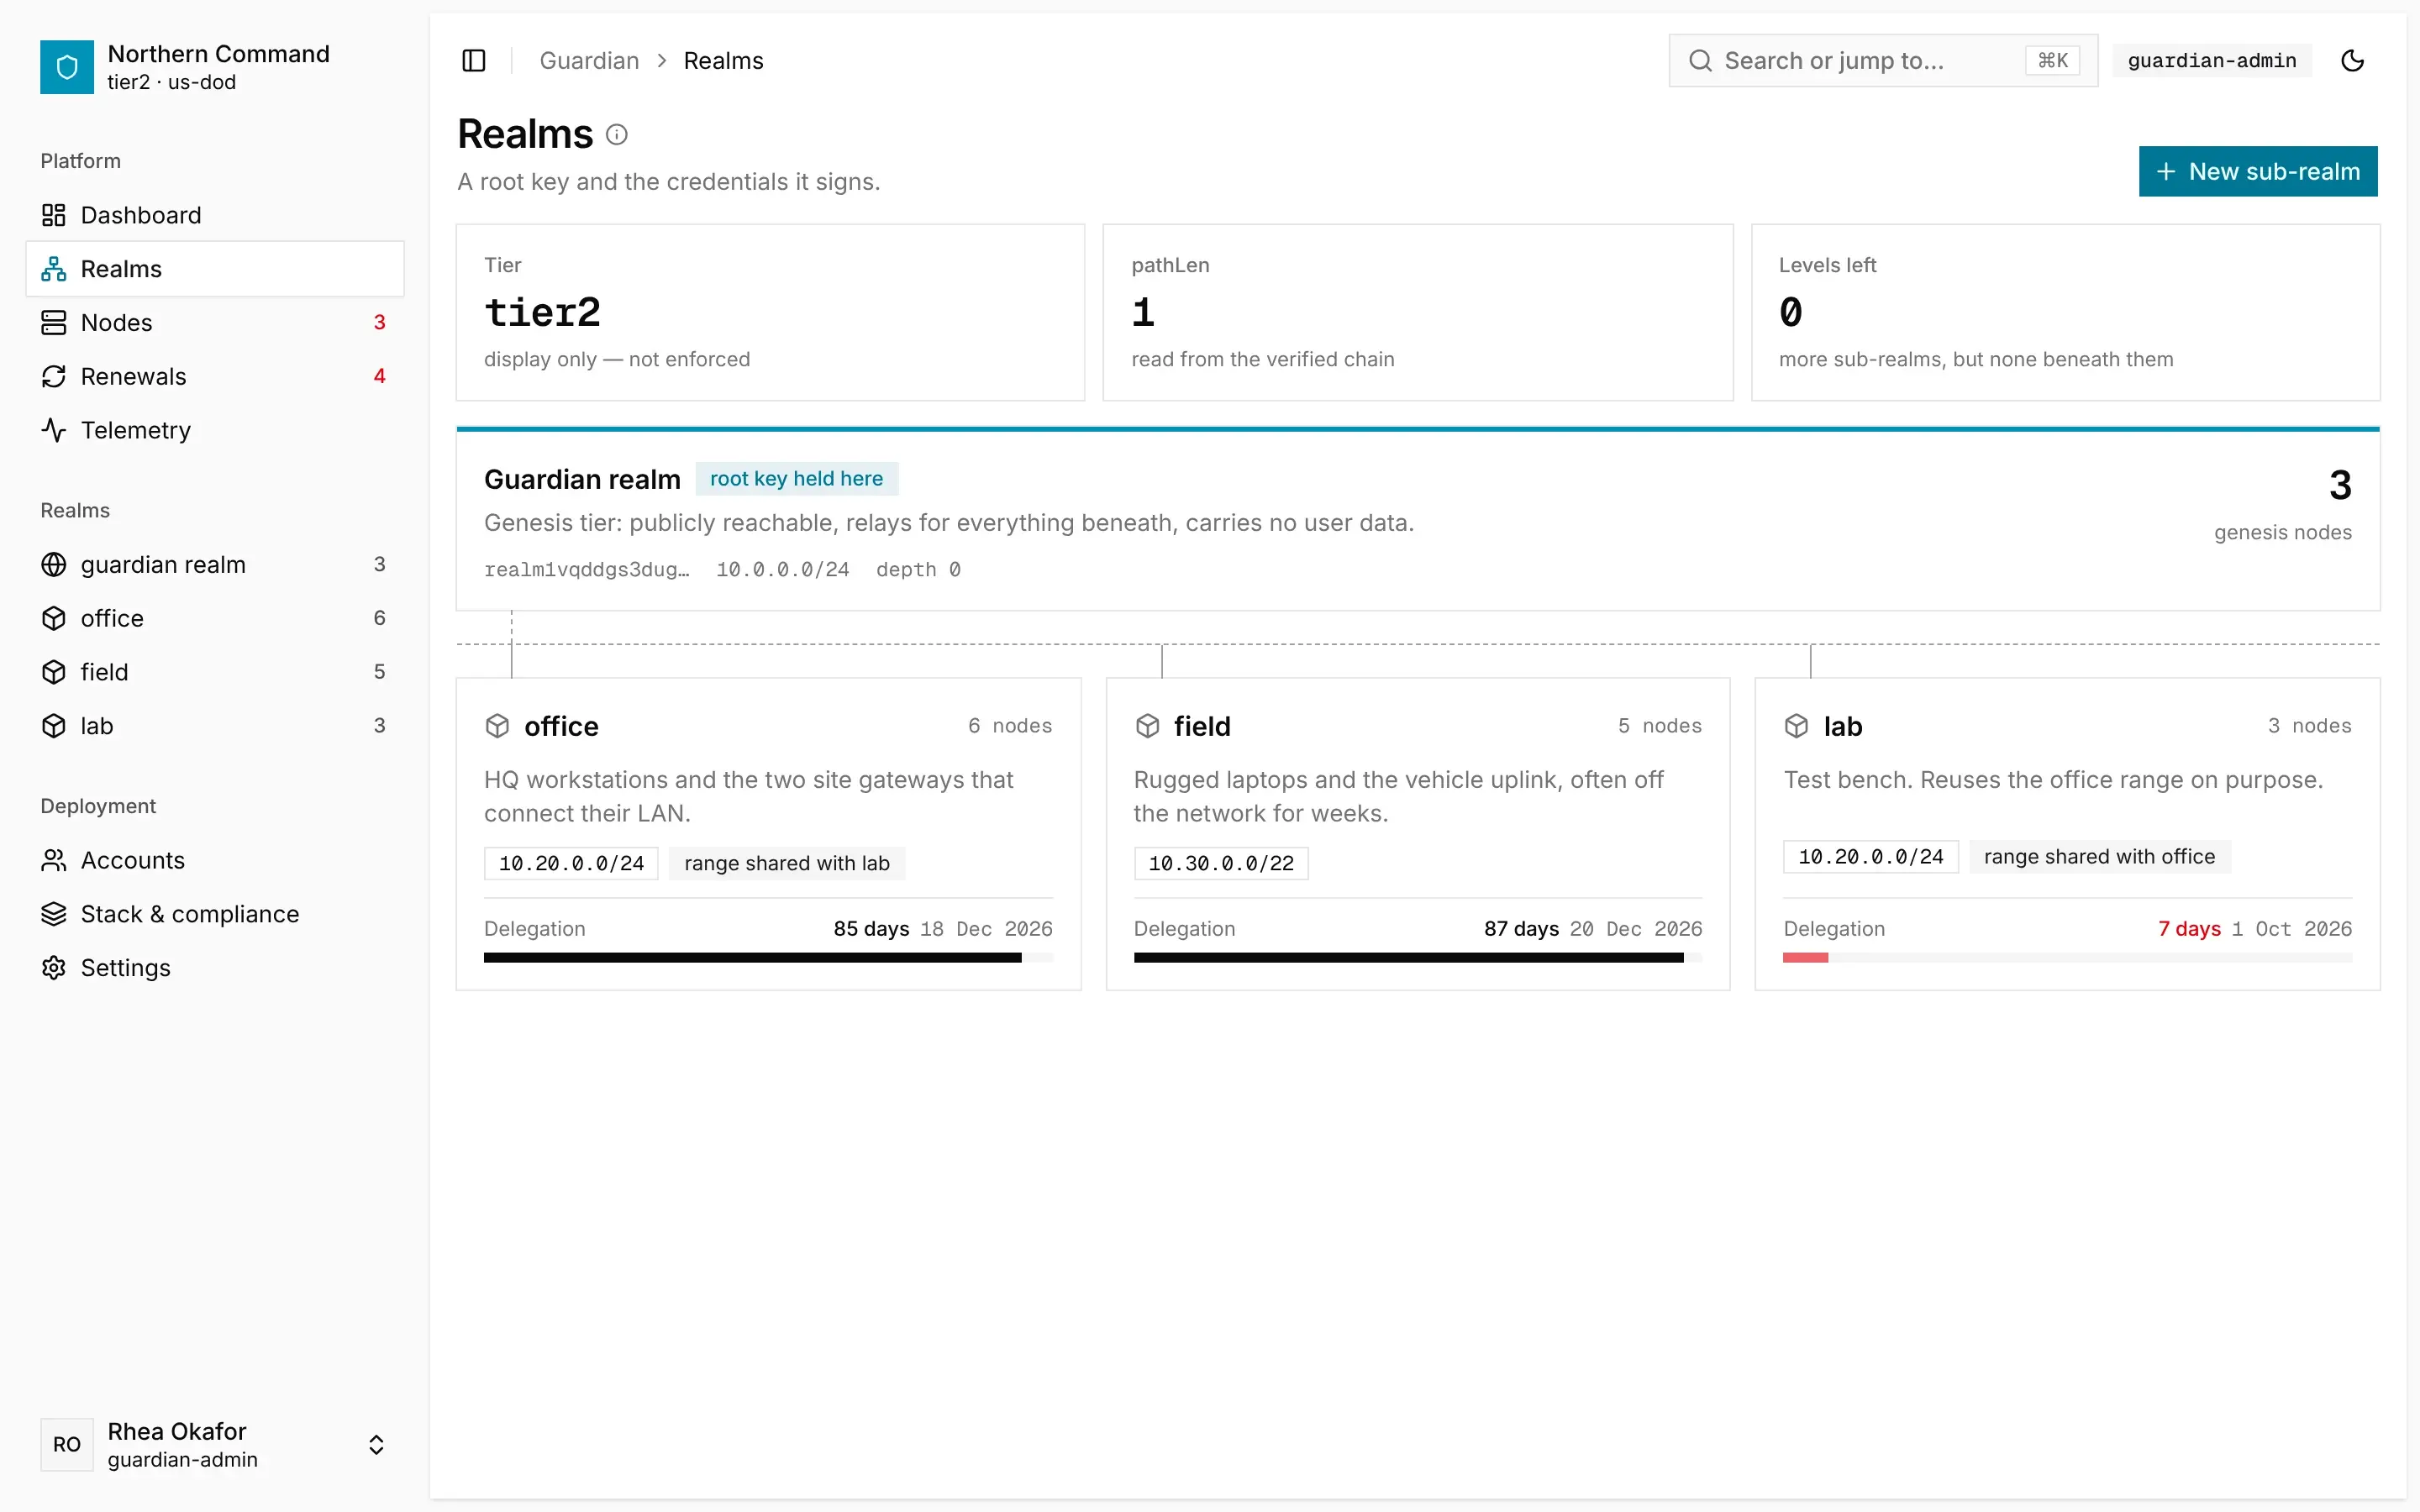2420x1512 pixels.
Task: Click the New sub-realm button
Action: (2257, 172)
